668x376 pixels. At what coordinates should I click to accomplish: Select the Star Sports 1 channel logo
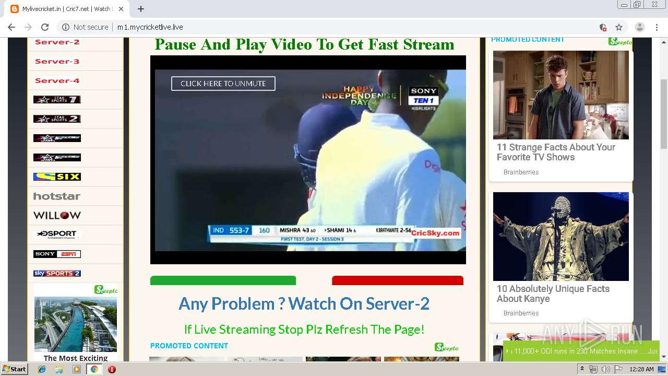57,100
